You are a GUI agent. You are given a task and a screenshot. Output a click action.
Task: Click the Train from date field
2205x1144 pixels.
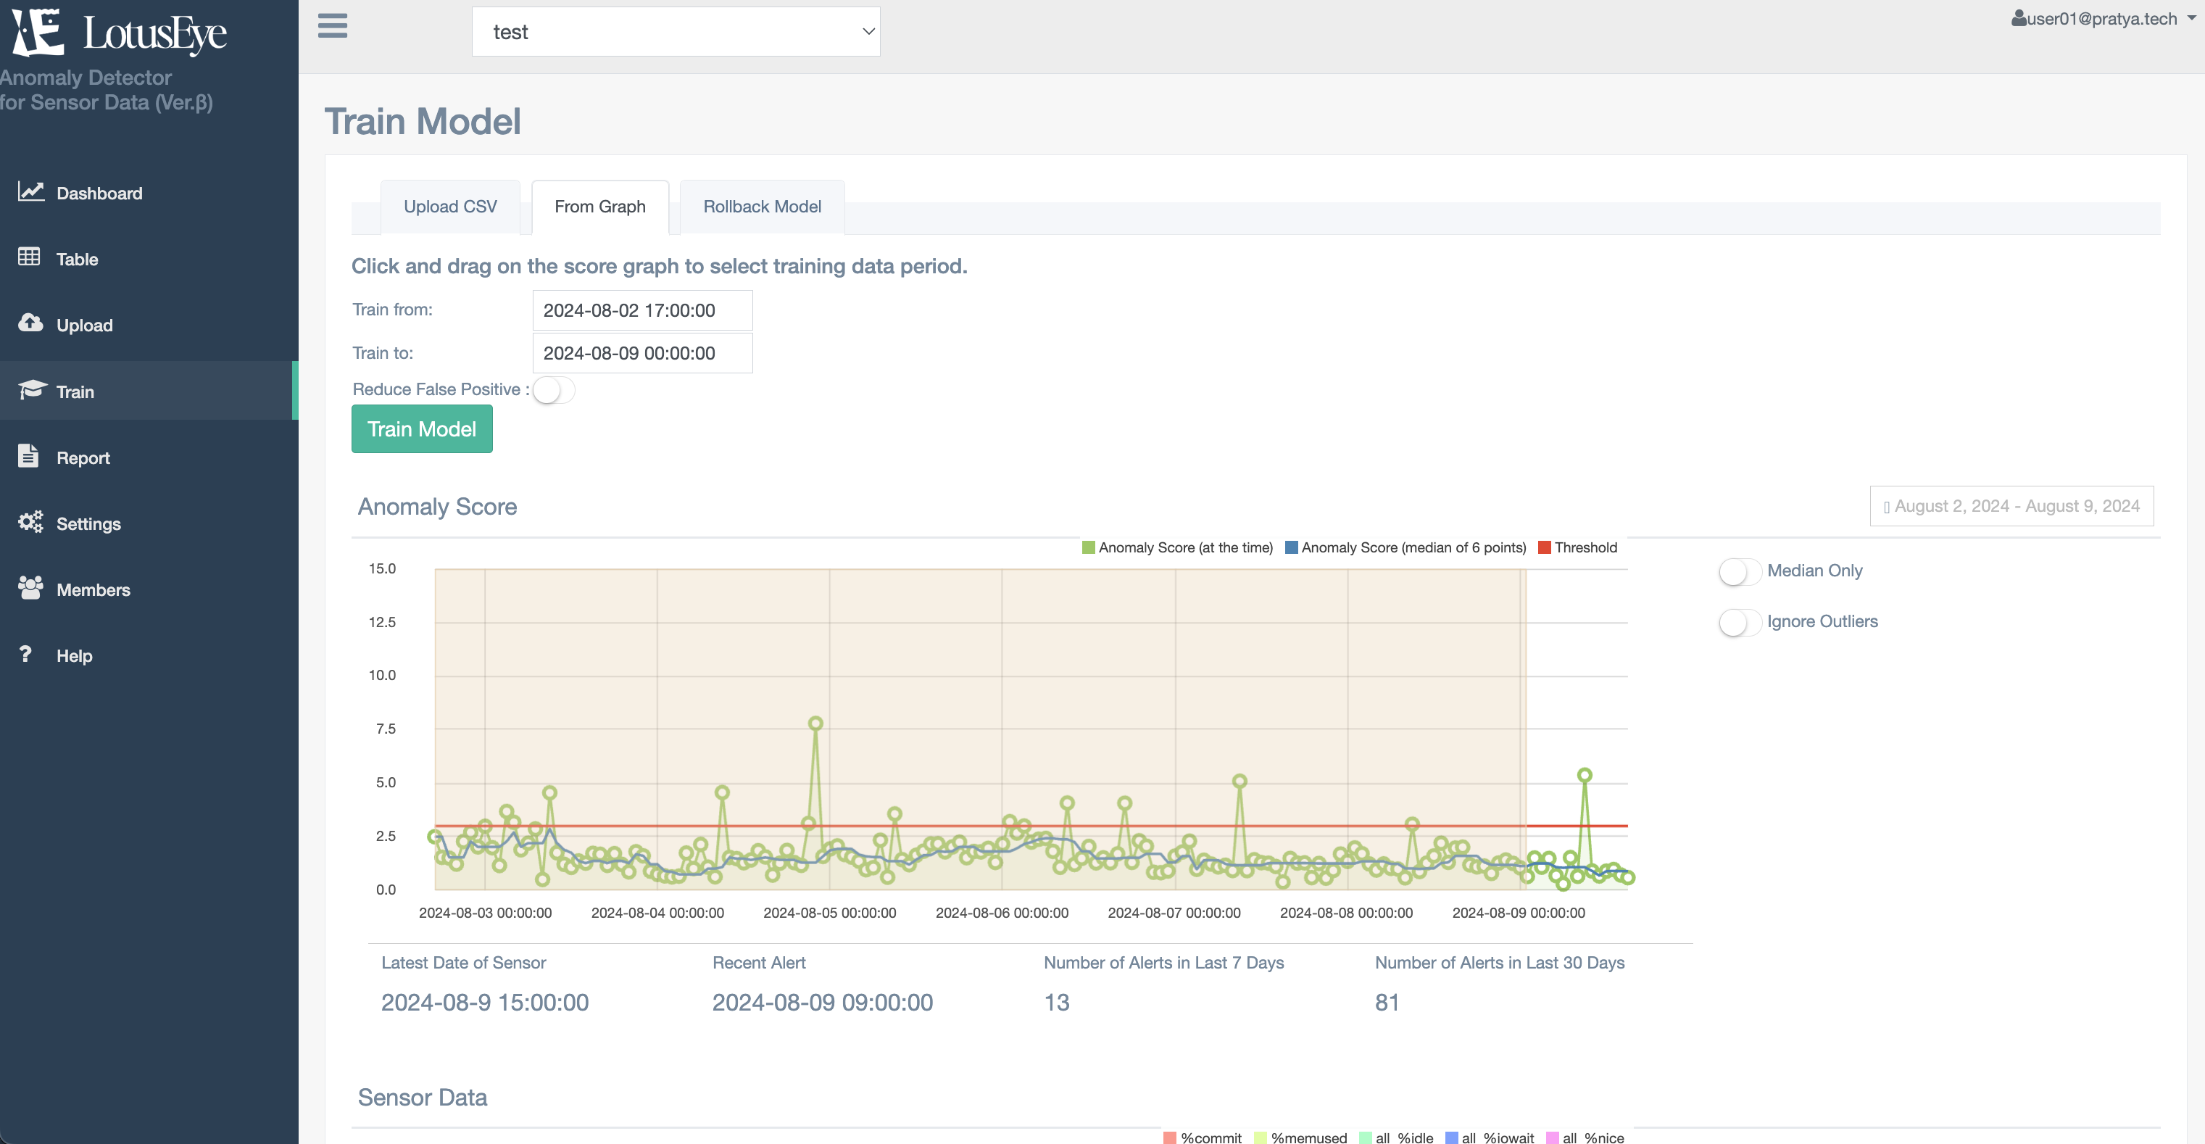coord(642,310)
